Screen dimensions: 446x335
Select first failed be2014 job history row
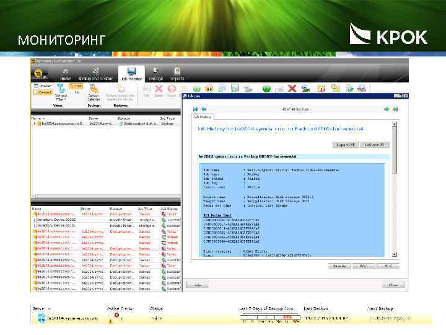(106, 214)
